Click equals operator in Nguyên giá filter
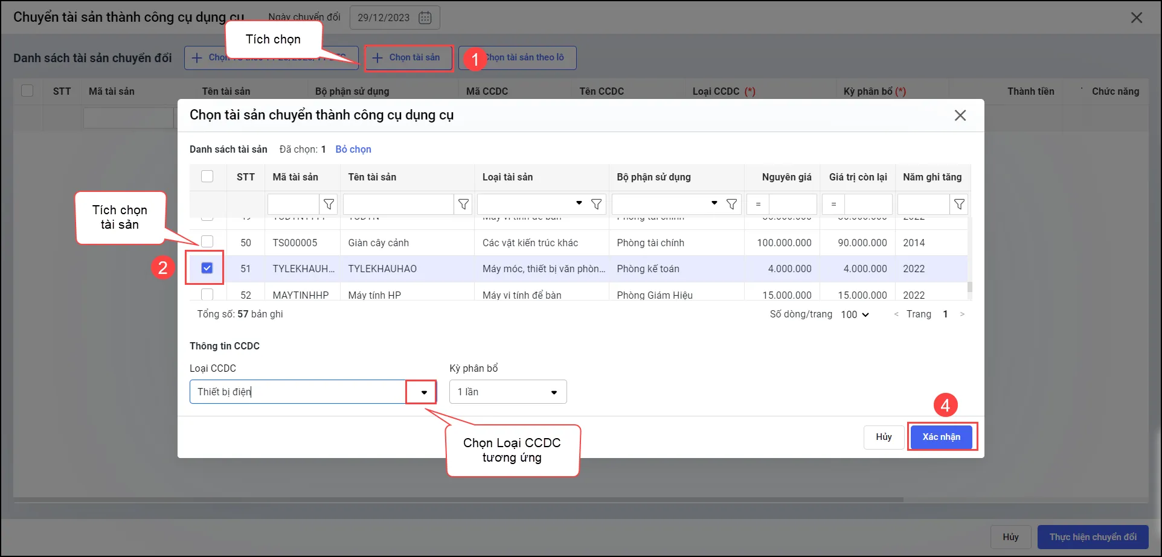 pos(758,205)
